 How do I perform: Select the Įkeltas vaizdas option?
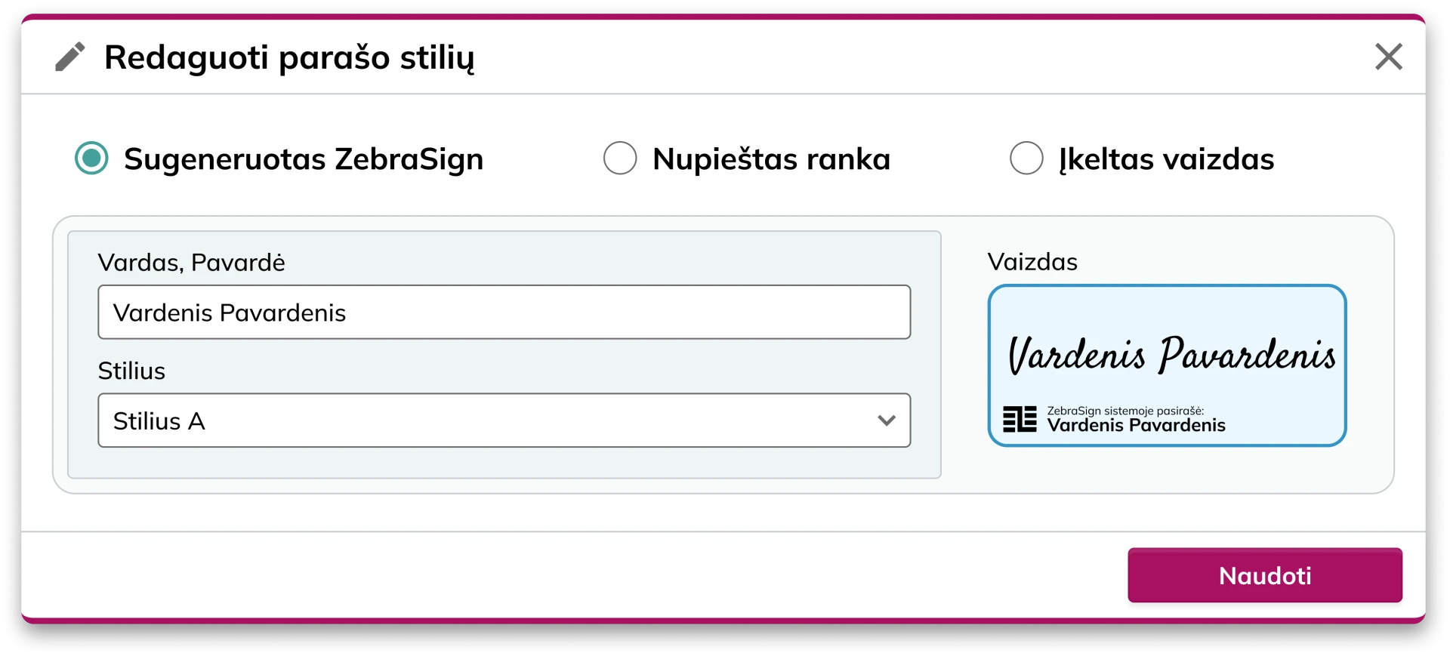(x=1026, y=158)
